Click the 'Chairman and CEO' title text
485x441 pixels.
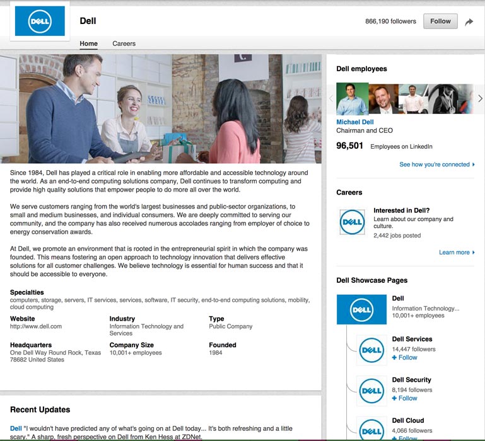365,130
